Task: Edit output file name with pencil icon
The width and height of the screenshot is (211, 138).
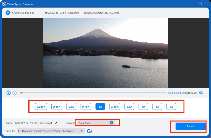Action: click(x=56, y=123)
